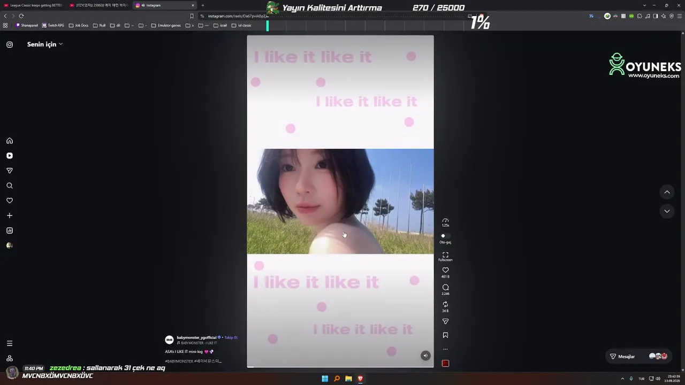Viewport: 685px width, 385px height.
Task: Open Twitch RPG bookmark
Action: pos(54,25)
